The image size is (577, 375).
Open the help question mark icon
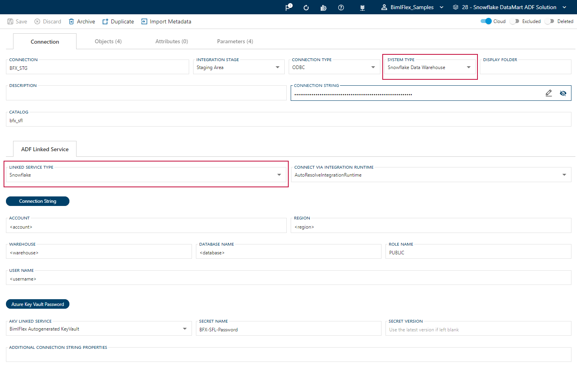coord(341,8)
